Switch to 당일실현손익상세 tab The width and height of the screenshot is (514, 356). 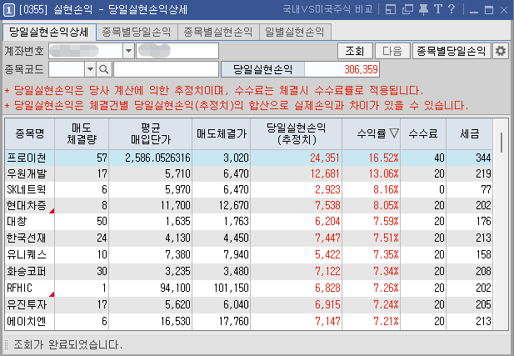coord(49,32)
